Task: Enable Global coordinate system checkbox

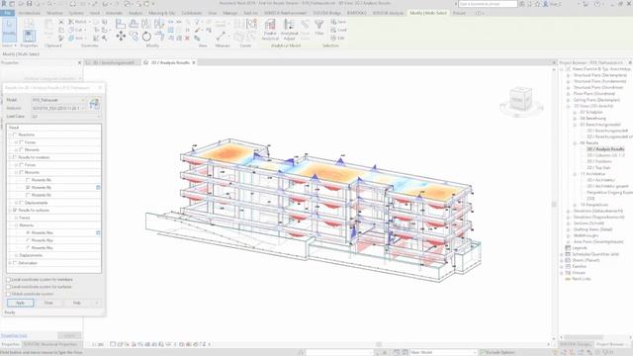Action: click(x=8, y=294)
